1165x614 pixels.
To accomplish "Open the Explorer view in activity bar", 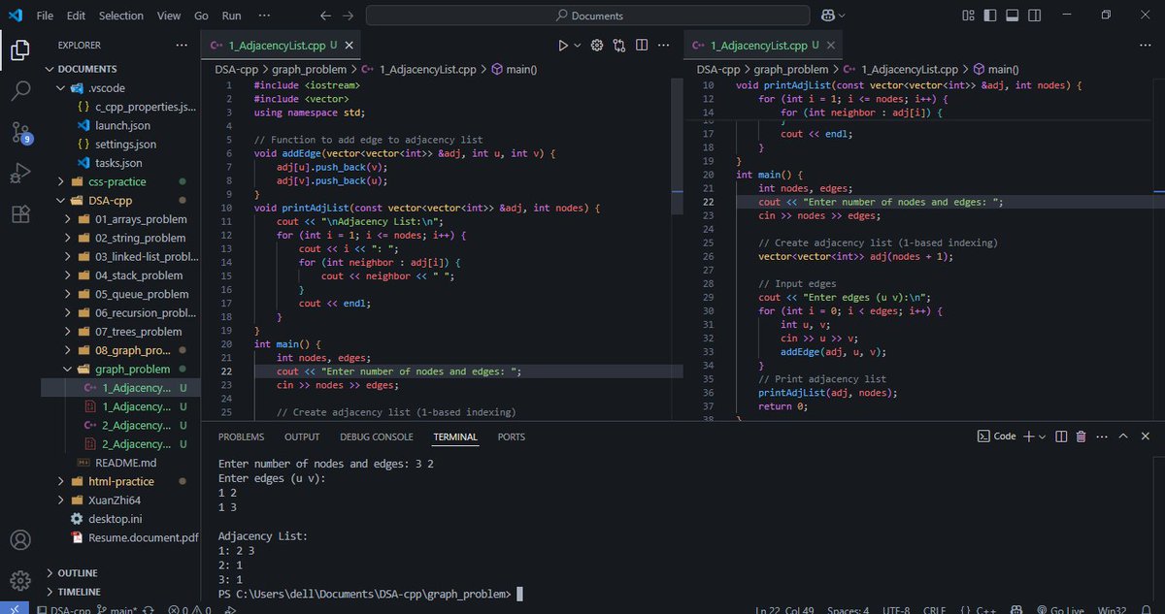I will pyautogui.click(x=19, y=49).
